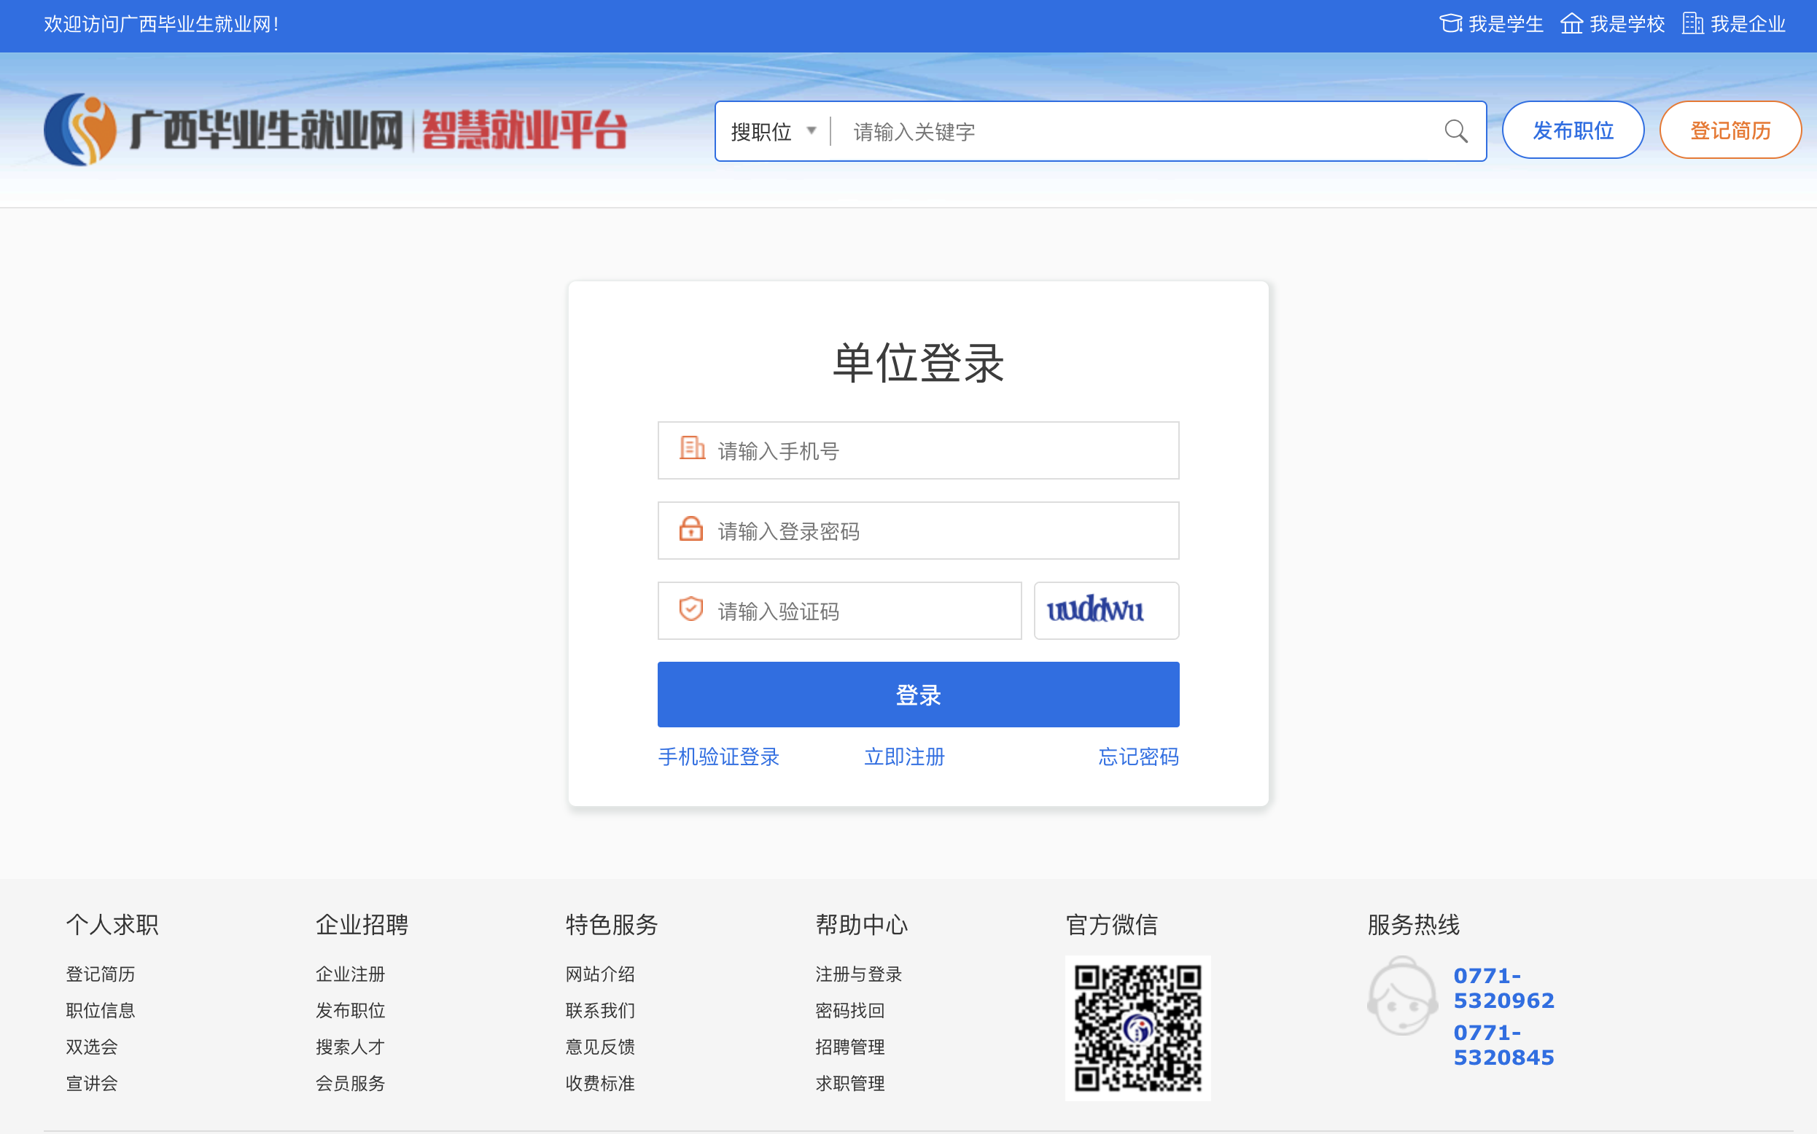Click the enterprise office building icon

(1692, 24)
